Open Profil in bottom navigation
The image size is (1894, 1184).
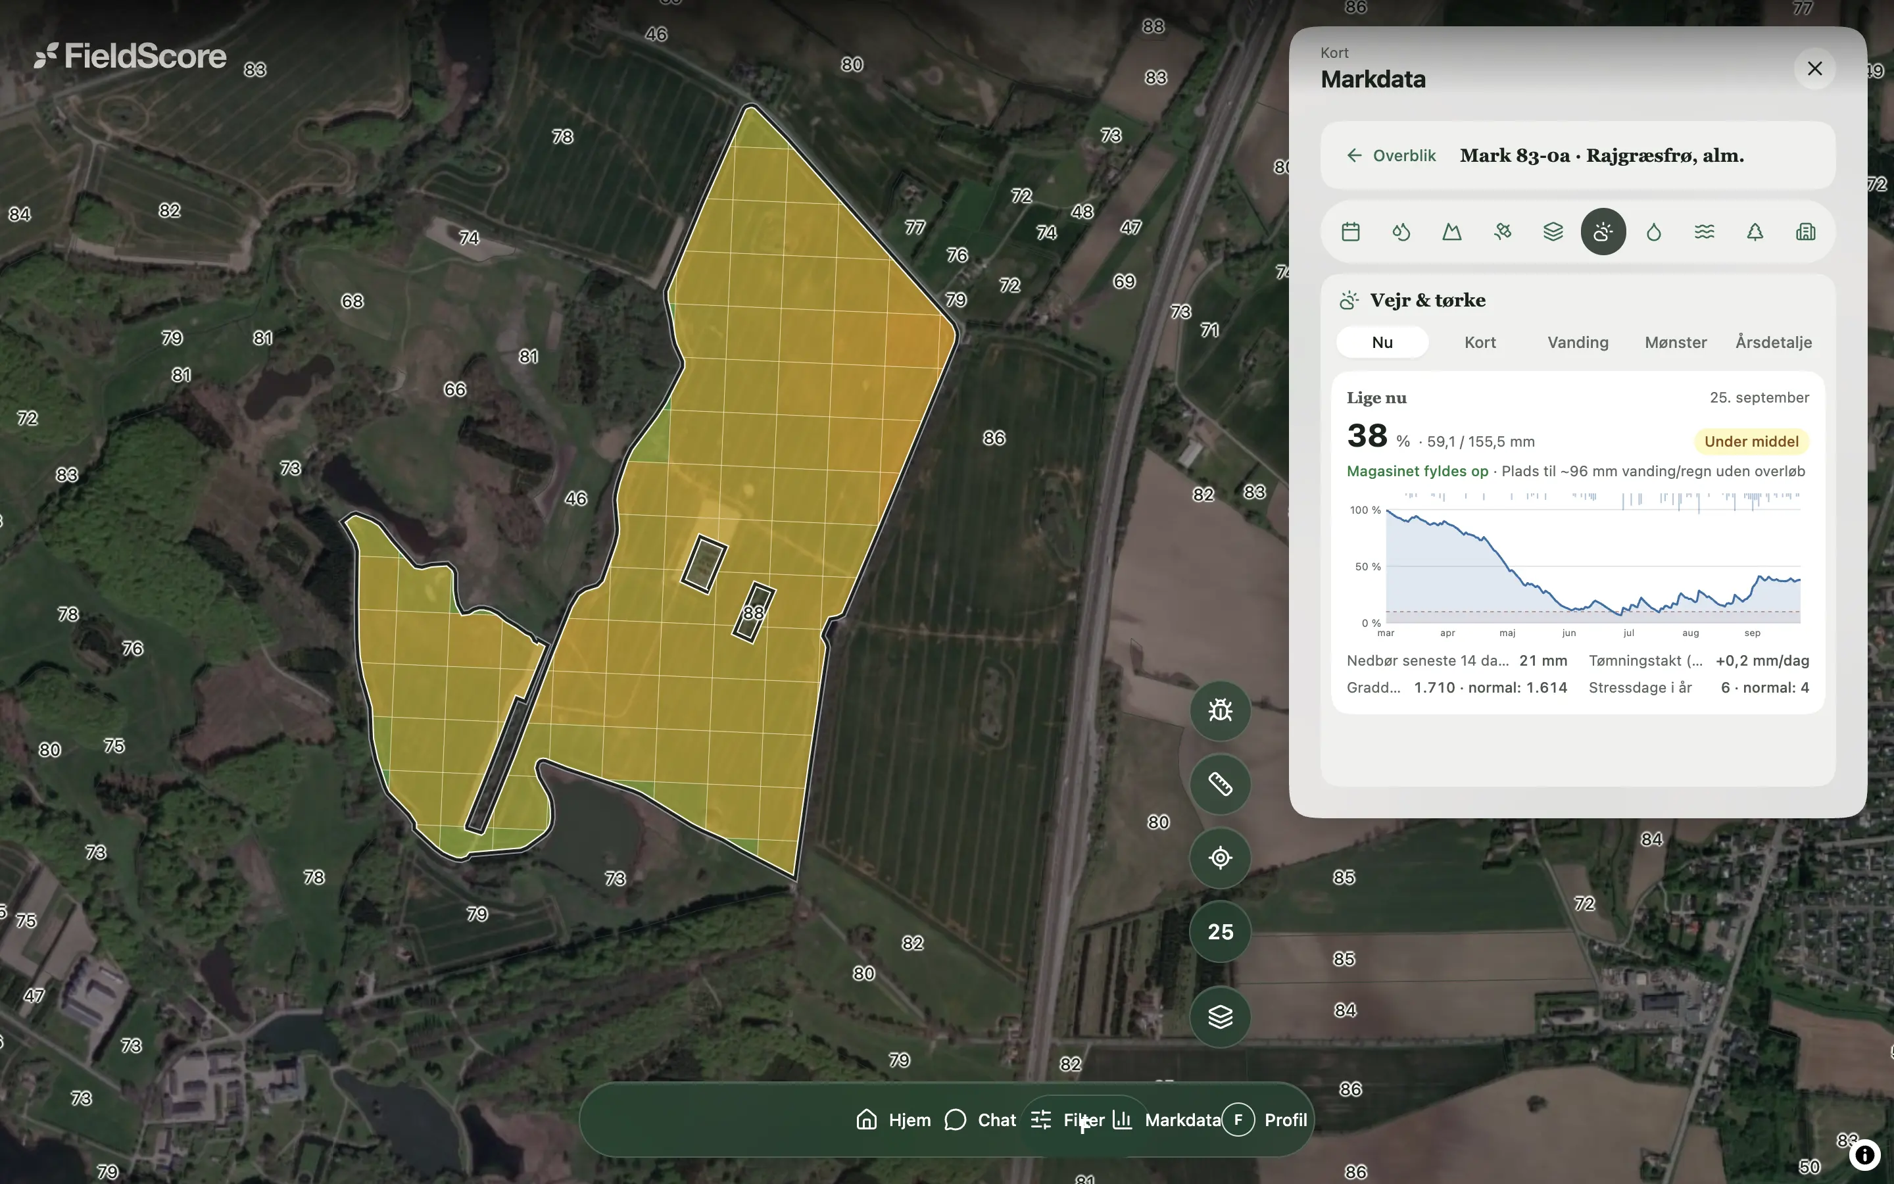(1265, 1120)
